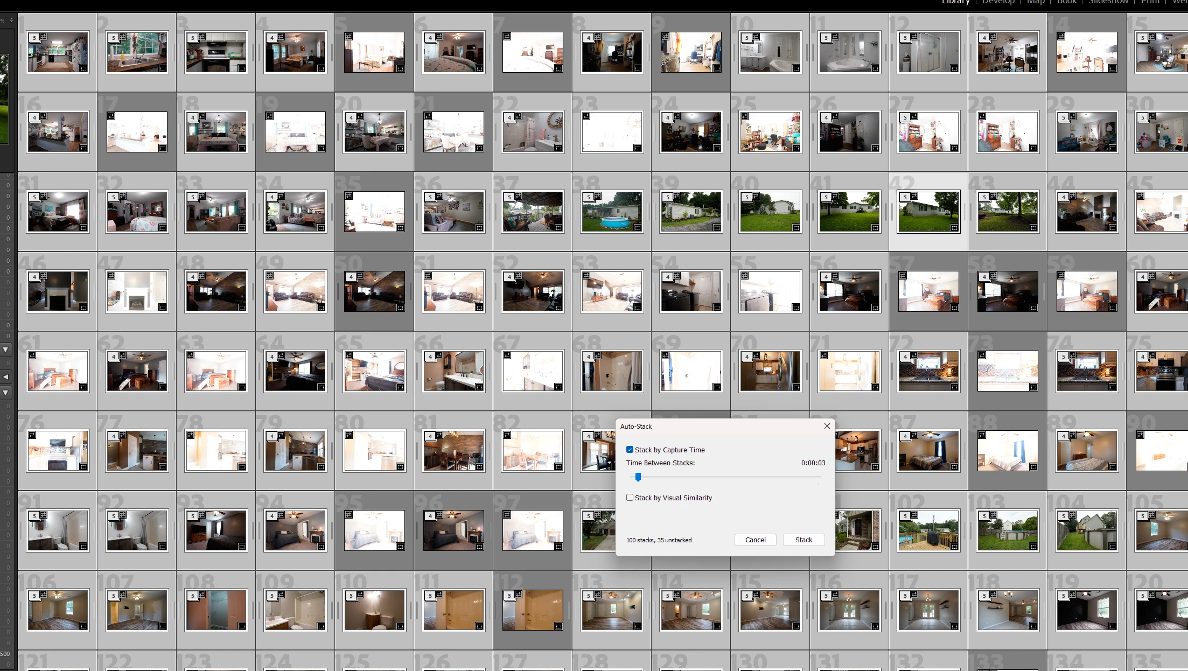Expand the stack count badge on photo 62
This screenshot has height=671, width=1188.
[114, 357]
